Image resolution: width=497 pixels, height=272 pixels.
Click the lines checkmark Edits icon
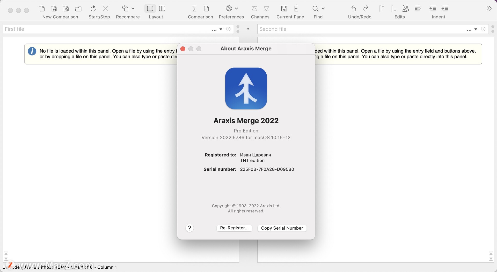tap(418, 9)
